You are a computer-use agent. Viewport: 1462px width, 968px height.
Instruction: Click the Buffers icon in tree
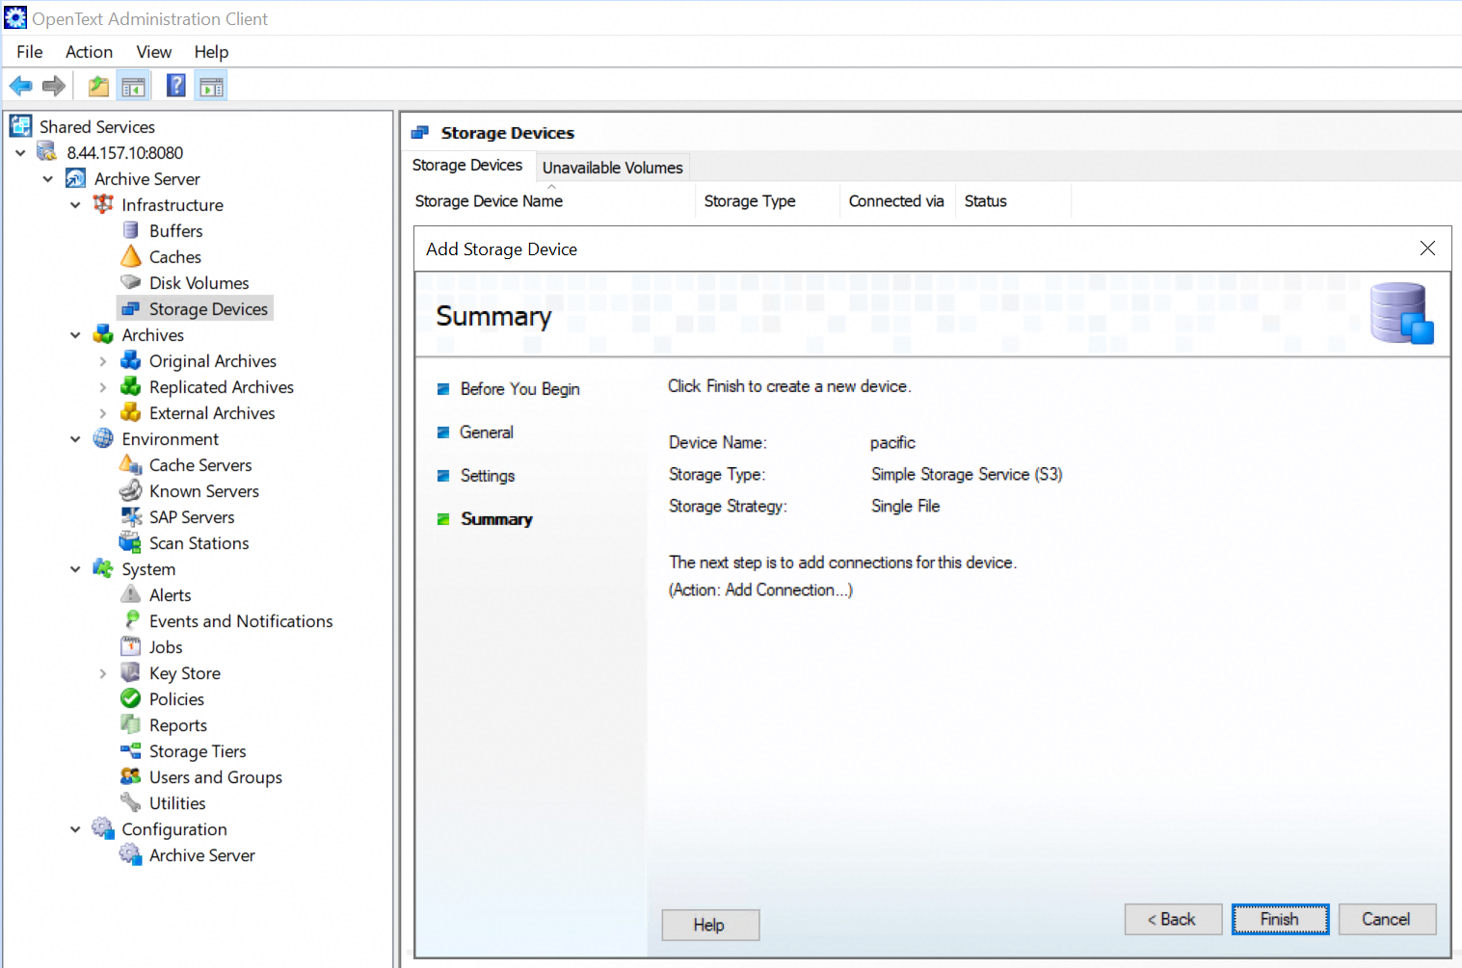pyautogui.click(x=130, y=230)
